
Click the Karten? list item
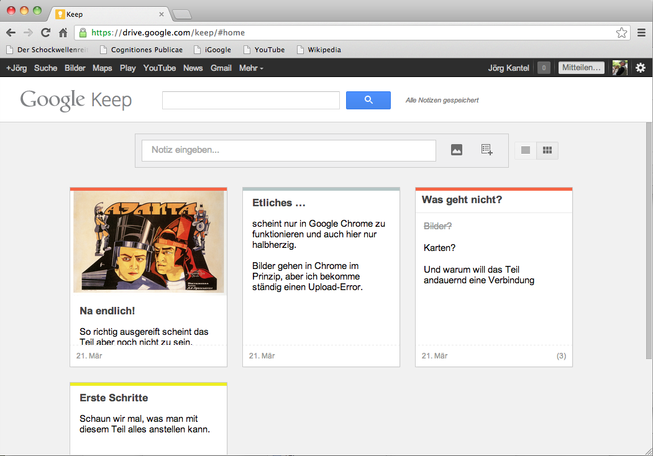click(x=439, y=248)
